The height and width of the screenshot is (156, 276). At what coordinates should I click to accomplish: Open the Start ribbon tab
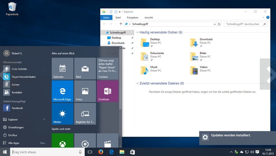click(118, 18)
